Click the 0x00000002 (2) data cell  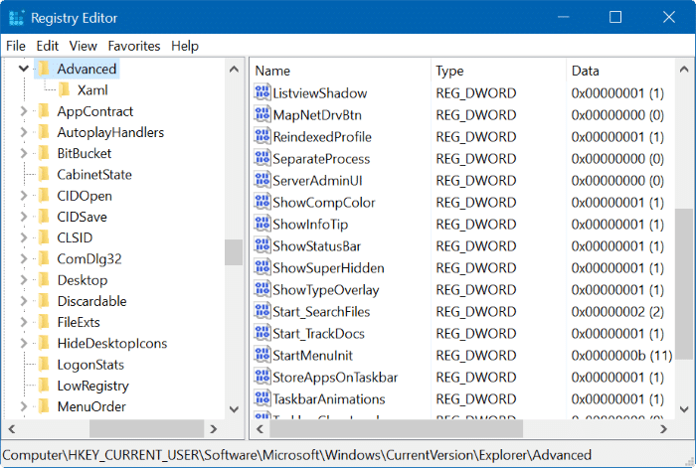(x=617, y=311)
